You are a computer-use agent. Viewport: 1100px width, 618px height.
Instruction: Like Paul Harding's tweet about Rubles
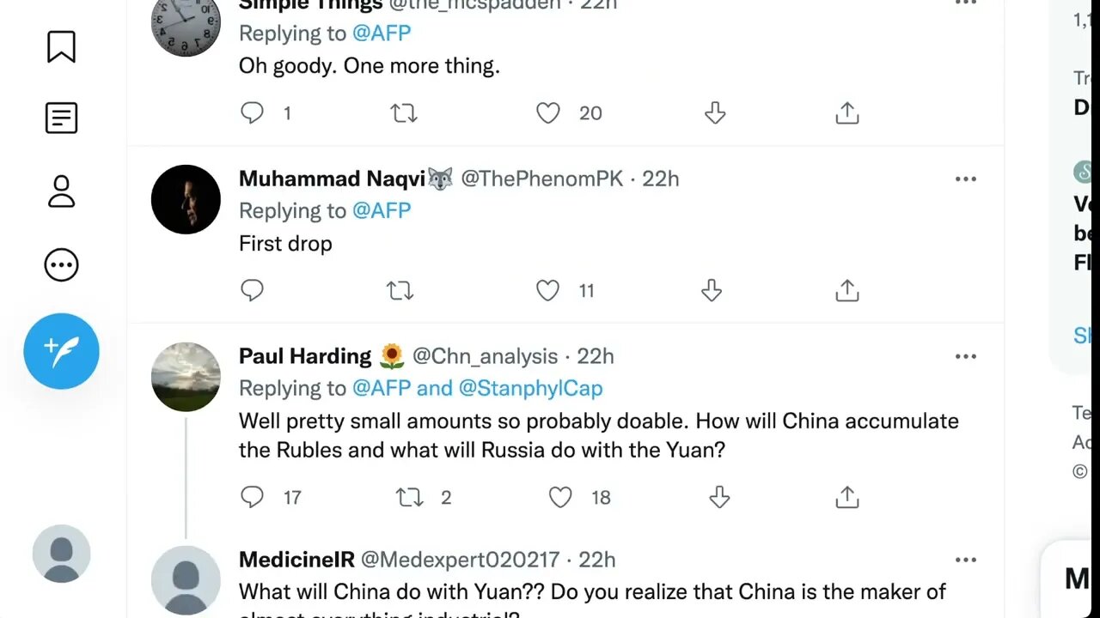(560, 497)
